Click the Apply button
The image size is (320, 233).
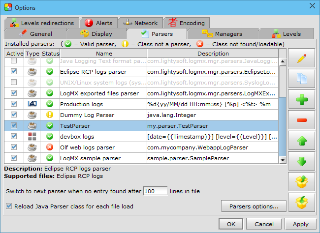click(300, 224)
